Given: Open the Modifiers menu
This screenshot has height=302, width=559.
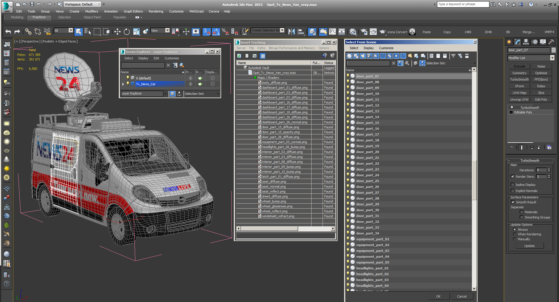Looking at the screenshot, I should [92, 11].
